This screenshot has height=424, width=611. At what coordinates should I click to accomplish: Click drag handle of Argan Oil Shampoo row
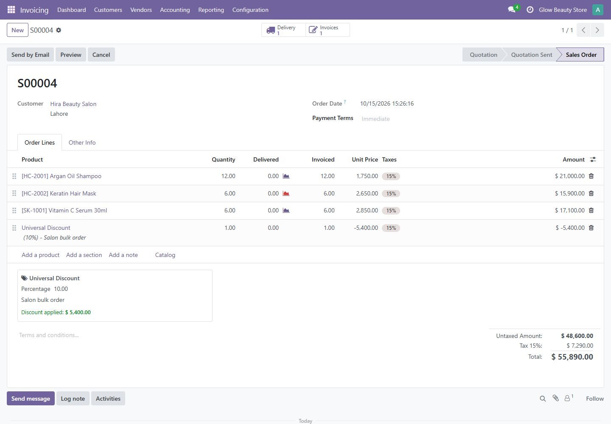(x=14, y=176)
